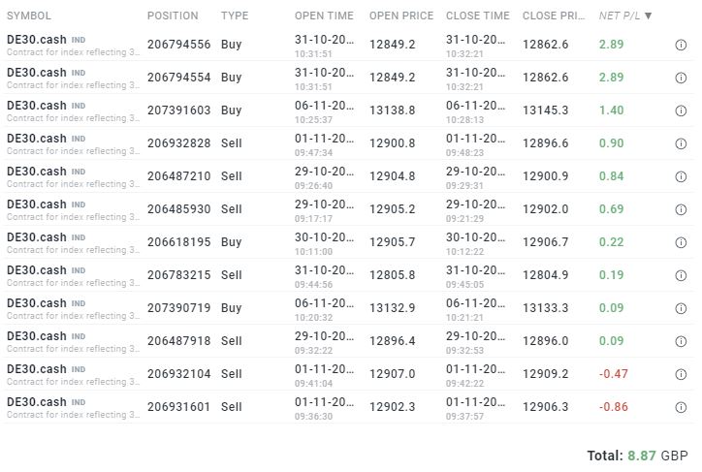Sort by the OPEN TIME header
Screen dimensions: 702x472
tap(324, 16)
